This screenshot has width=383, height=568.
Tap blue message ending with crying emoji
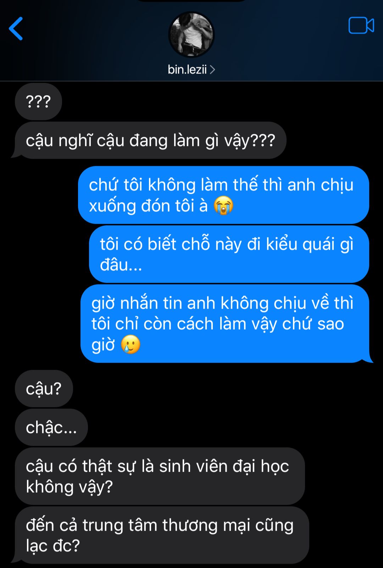tap(223, 195)
